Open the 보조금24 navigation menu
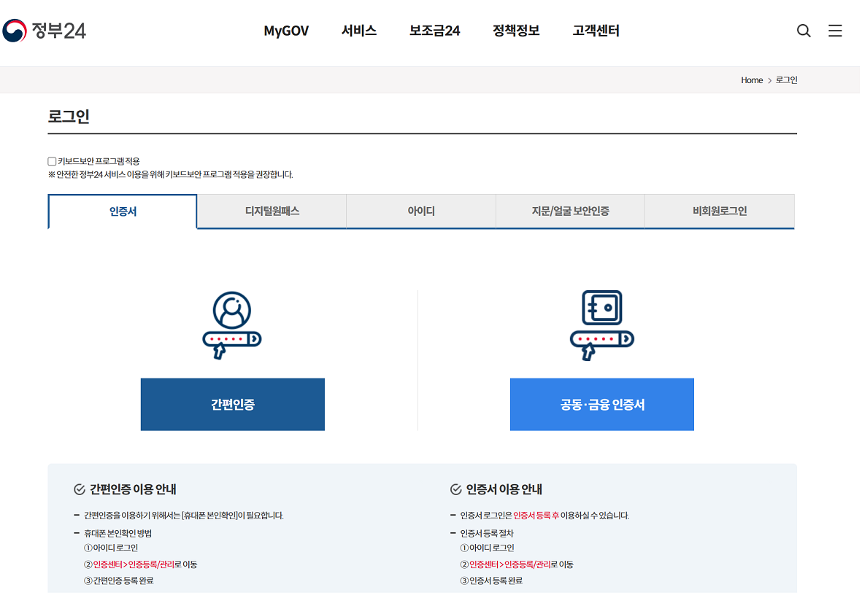The image size is (862, 606). pos(434,31)
